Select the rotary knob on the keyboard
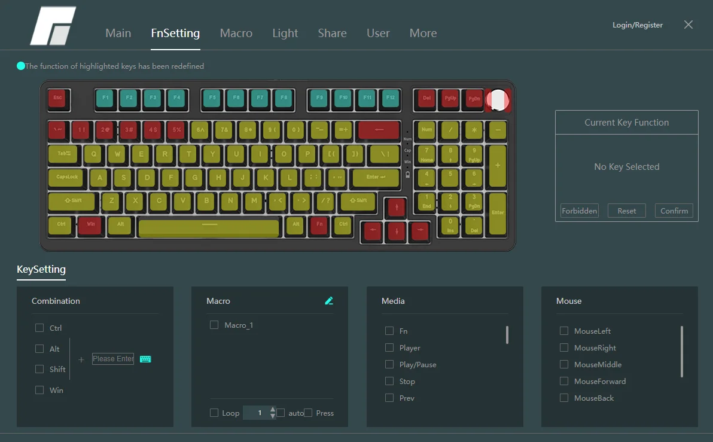 tap(498, 99)
